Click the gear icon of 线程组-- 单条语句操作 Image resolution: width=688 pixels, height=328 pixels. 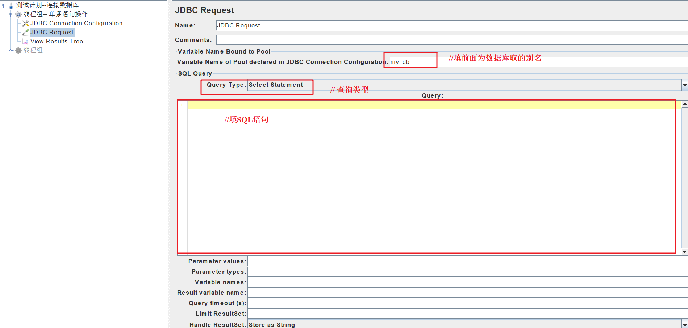coord(18,14)
